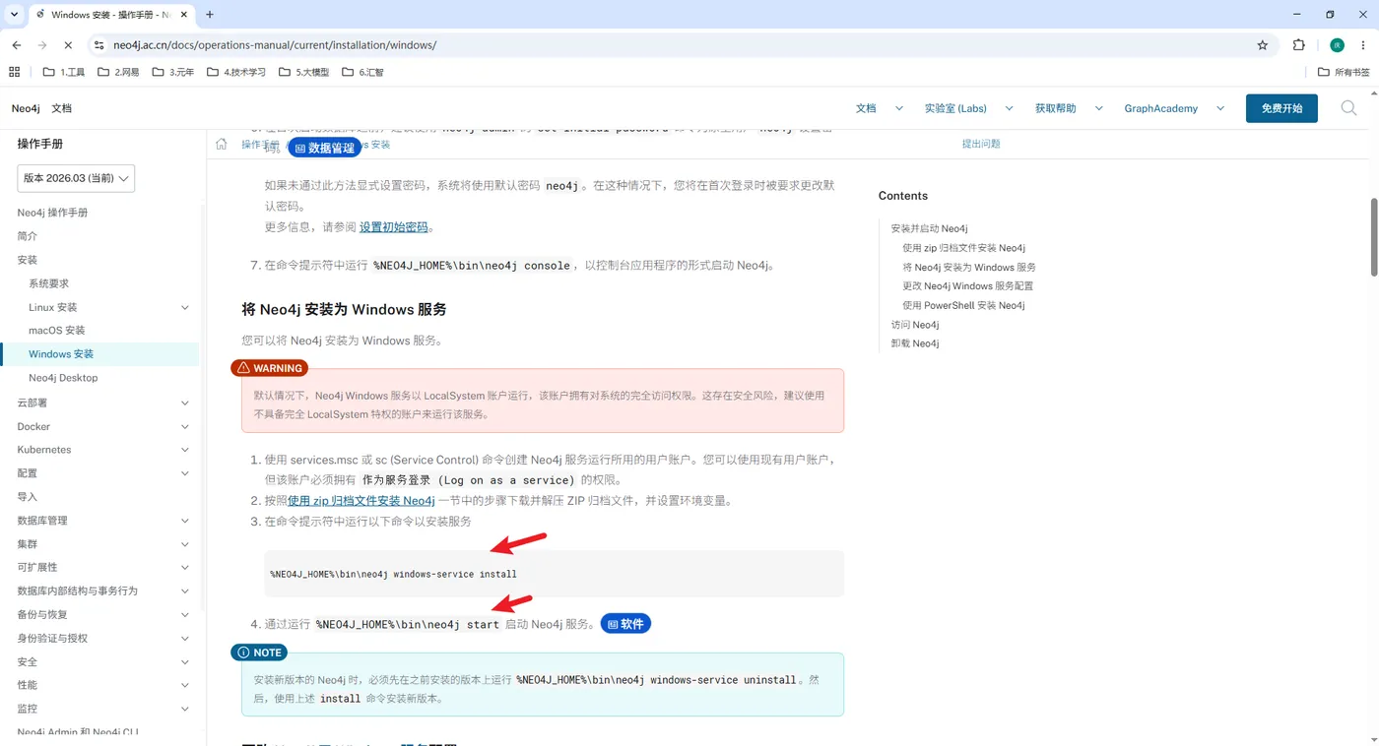Open the 所有书签 folder
The image size is (1379, 746).
click(1344, 72)
